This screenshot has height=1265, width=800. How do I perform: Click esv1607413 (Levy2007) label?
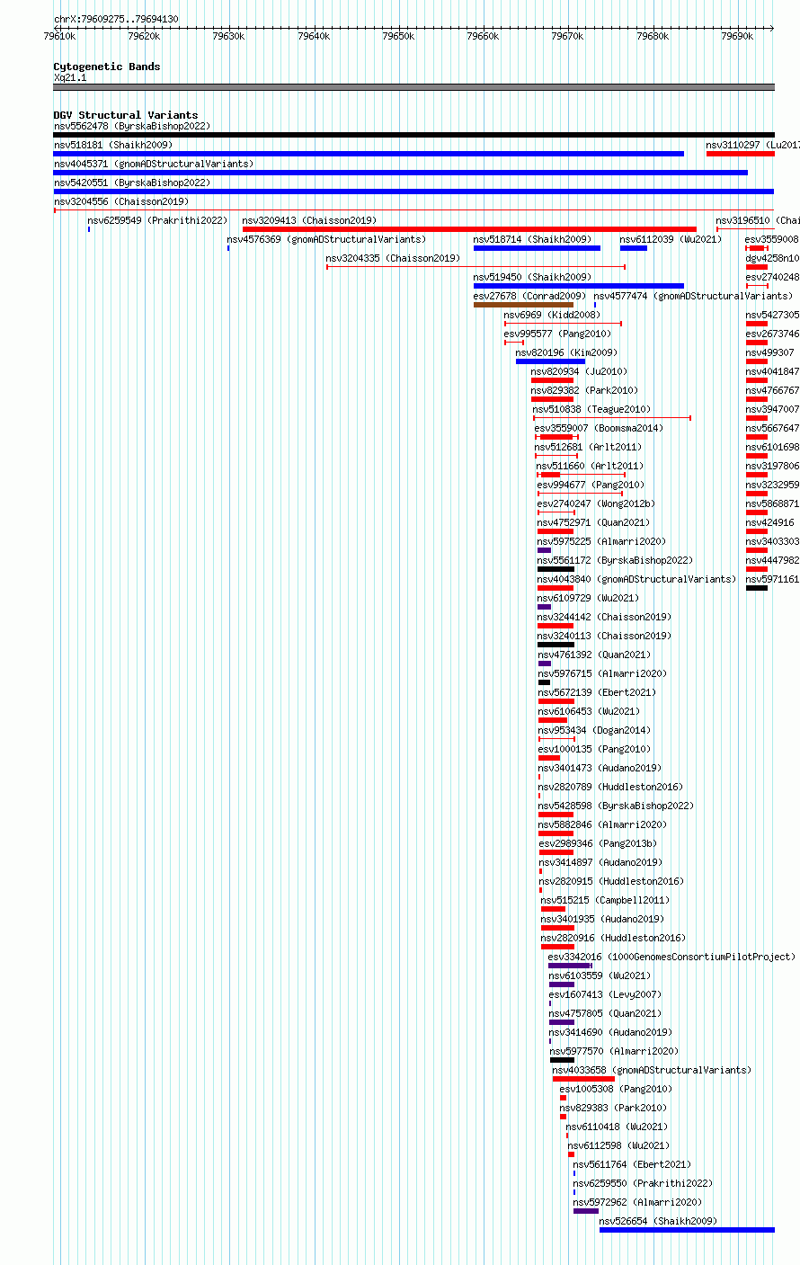tap(606, 994)
